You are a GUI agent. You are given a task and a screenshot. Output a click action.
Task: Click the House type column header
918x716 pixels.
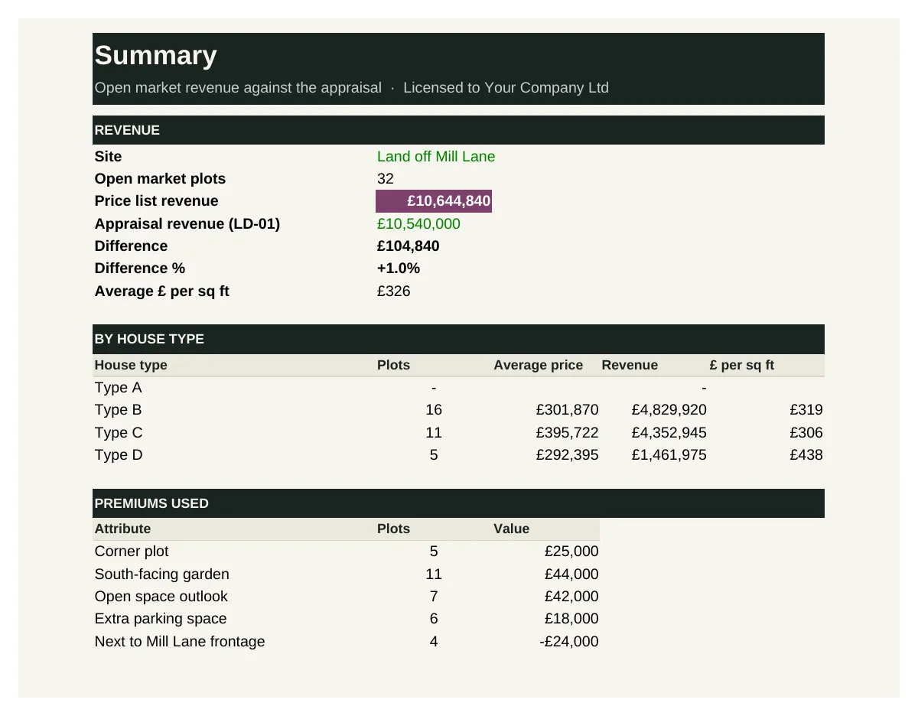tap(131, 366)
